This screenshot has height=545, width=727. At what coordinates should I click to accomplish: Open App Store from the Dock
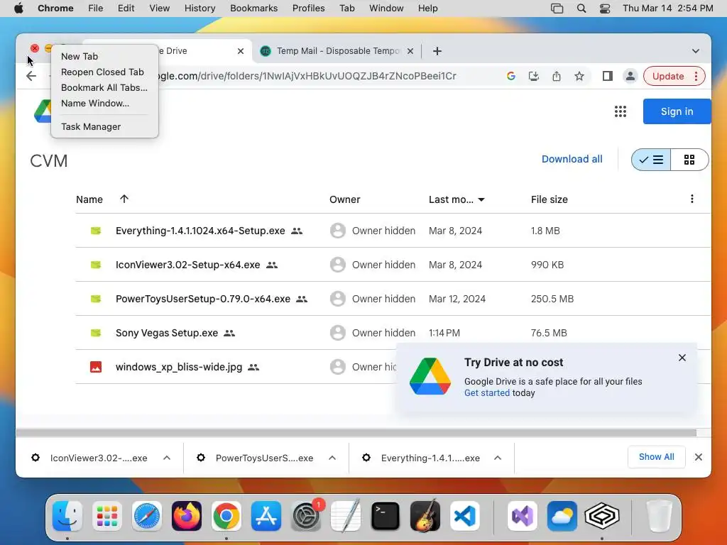click(266, 516)
